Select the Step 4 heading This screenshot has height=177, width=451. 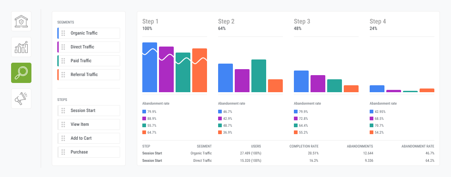click(378, 22)
